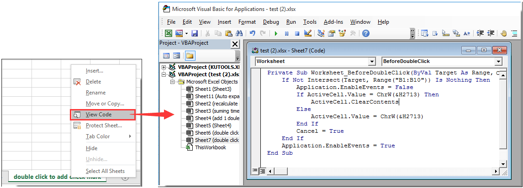Click the Reset (stop) square icon
The height and width of the screenshot is (188, 523).
point(297,33)
